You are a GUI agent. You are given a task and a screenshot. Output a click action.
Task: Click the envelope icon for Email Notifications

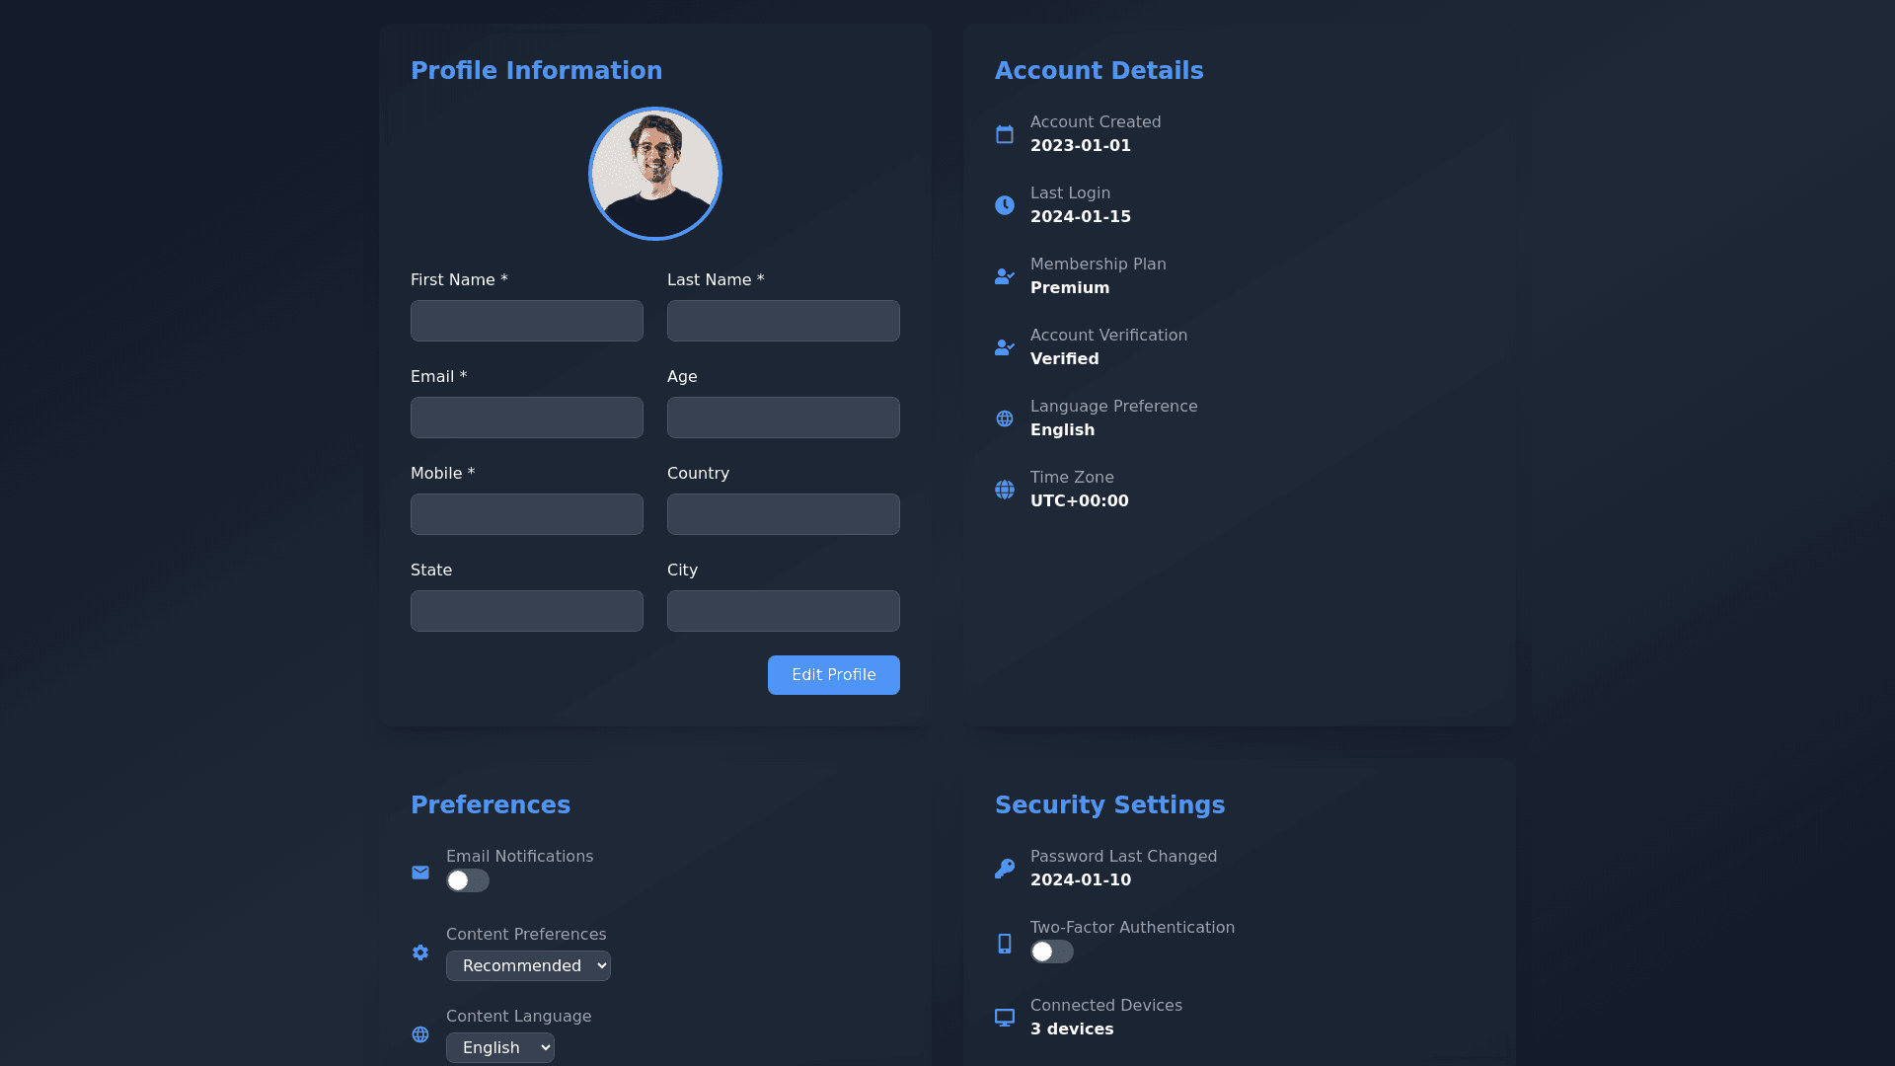pos(420,873)
